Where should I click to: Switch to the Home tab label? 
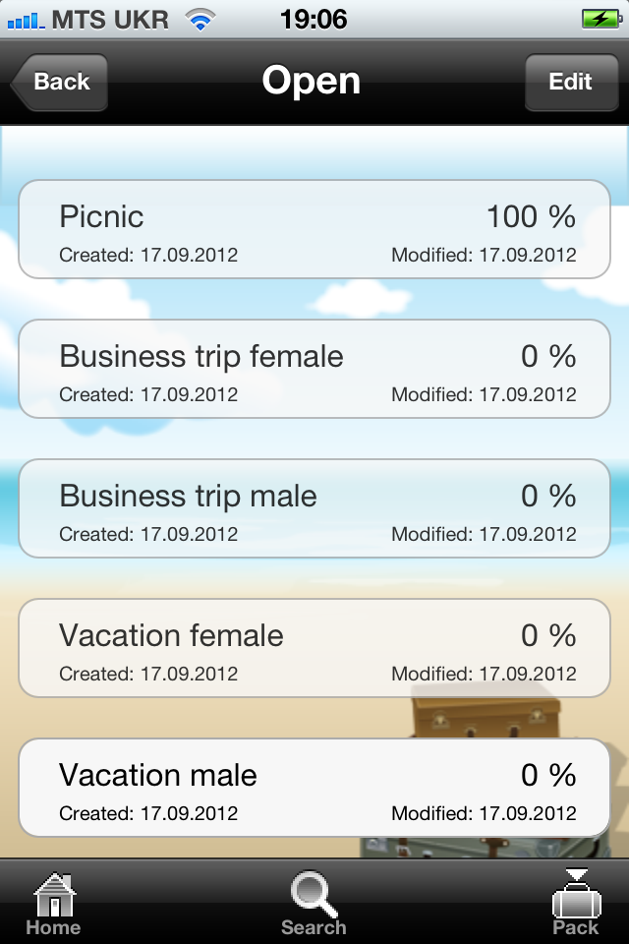(53, 927)
